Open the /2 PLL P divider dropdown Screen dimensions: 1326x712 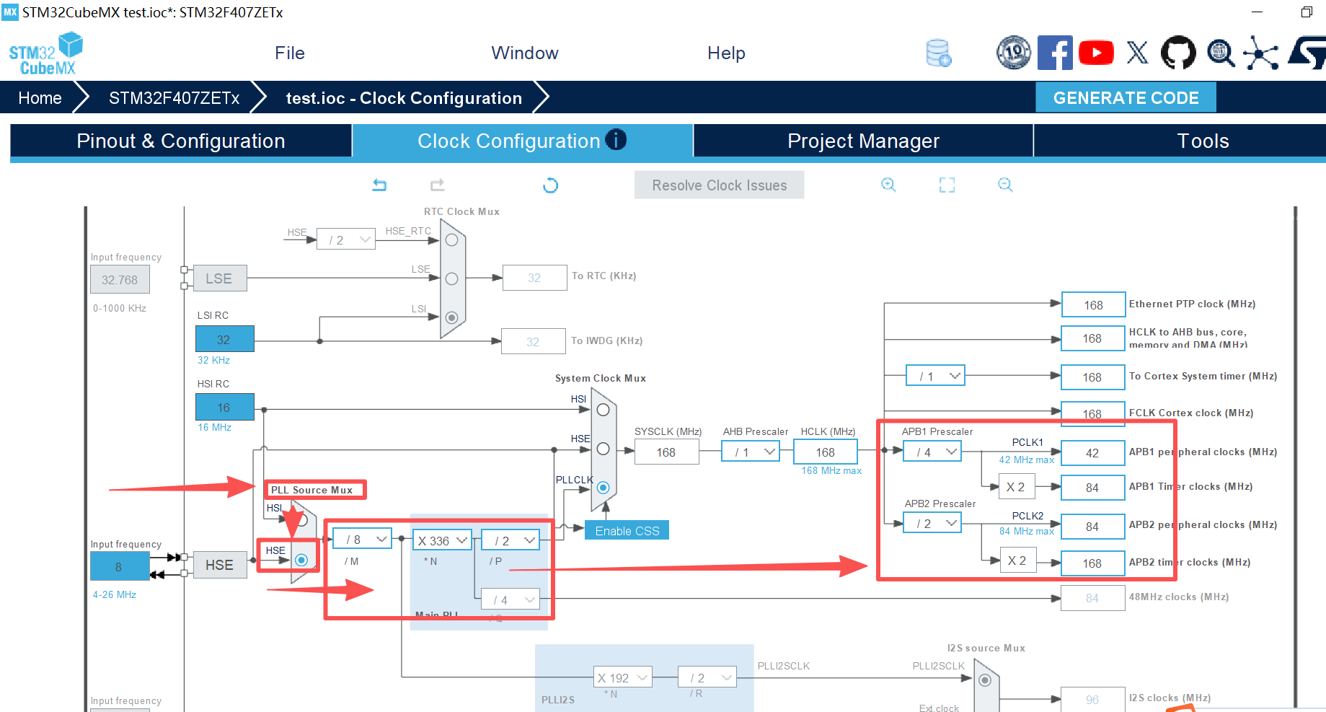pyautogui.click(x=511, y=540)
